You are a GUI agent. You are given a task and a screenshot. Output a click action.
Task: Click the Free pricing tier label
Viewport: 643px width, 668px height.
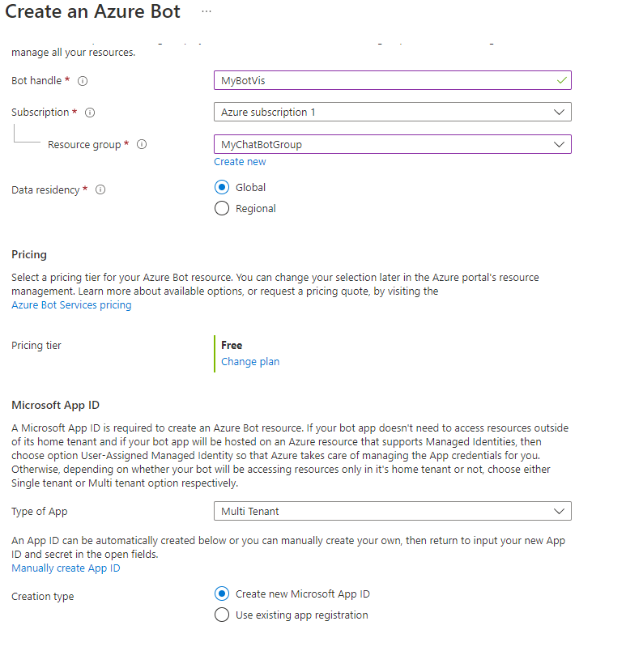tap(232, 345)
